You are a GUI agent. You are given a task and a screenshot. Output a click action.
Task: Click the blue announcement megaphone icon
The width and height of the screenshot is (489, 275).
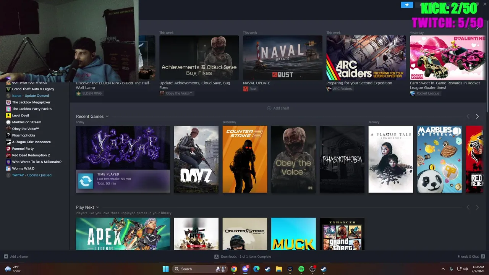pyautogui.click(x=407, y=5)
